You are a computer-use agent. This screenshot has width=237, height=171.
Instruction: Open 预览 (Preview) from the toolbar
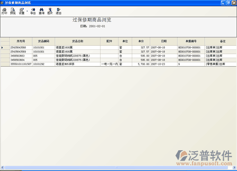click(x=13, y=11)
